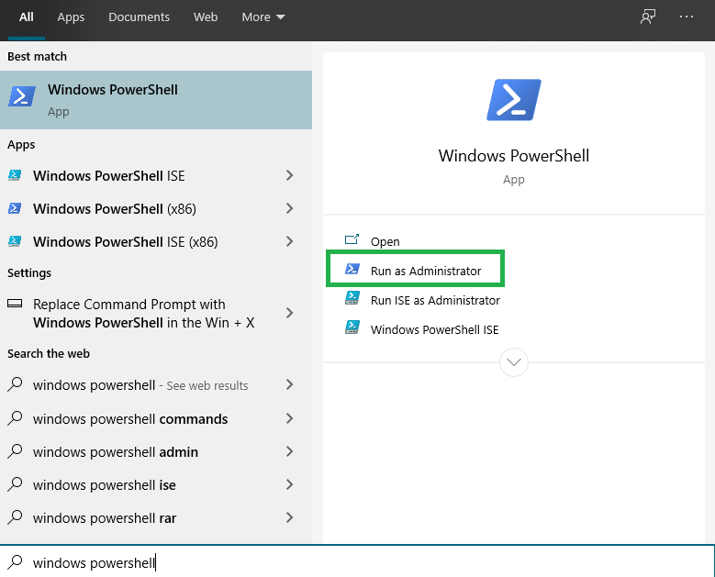Click Open in the preview pane
Viewport: 715px width, 577px height.
[x=385, y=241]
